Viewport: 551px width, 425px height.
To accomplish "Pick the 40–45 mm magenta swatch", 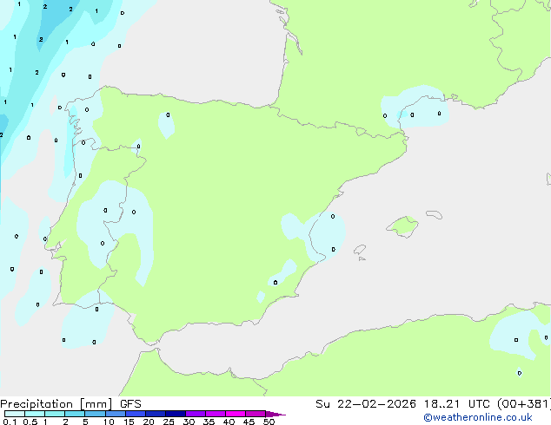I will (x=236, y=414).
